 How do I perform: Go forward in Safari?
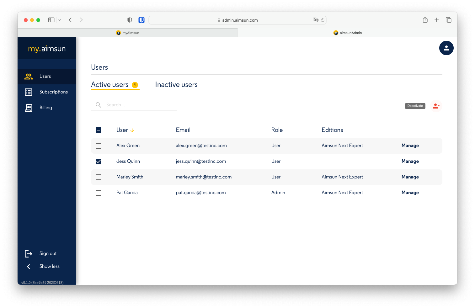(81, 20)
